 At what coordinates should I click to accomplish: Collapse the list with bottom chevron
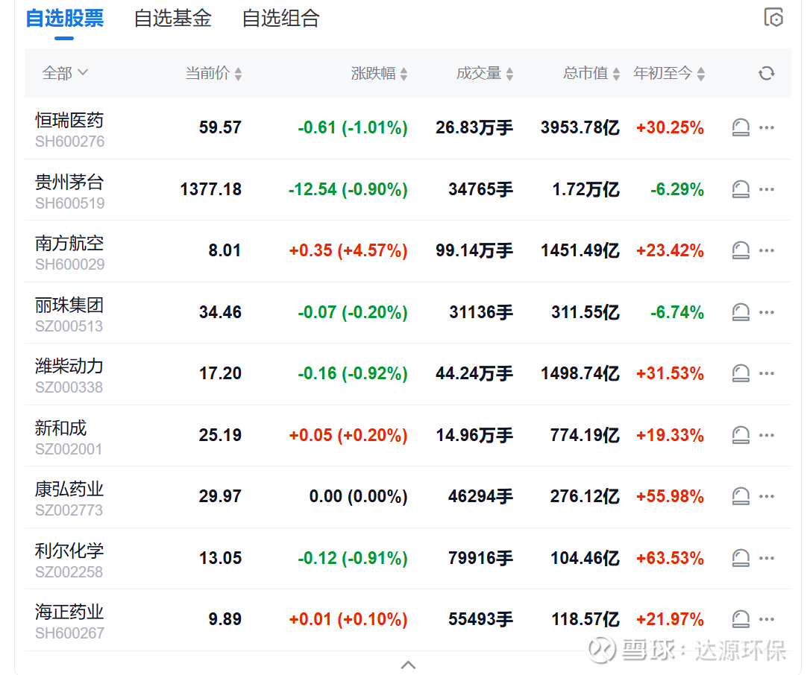(x=408, y=665)
